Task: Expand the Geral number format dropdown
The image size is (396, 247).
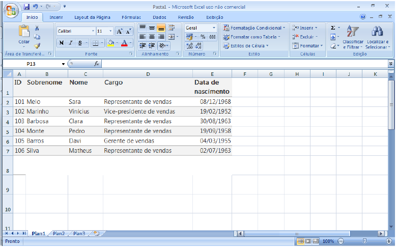Action: pos(214,28)
